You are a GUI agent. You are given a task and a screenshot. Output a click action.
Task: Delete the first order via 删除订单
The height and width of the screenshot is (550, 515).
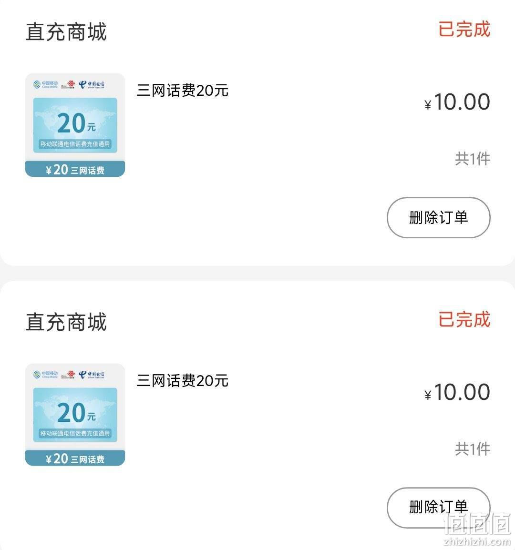coord(439,217)
